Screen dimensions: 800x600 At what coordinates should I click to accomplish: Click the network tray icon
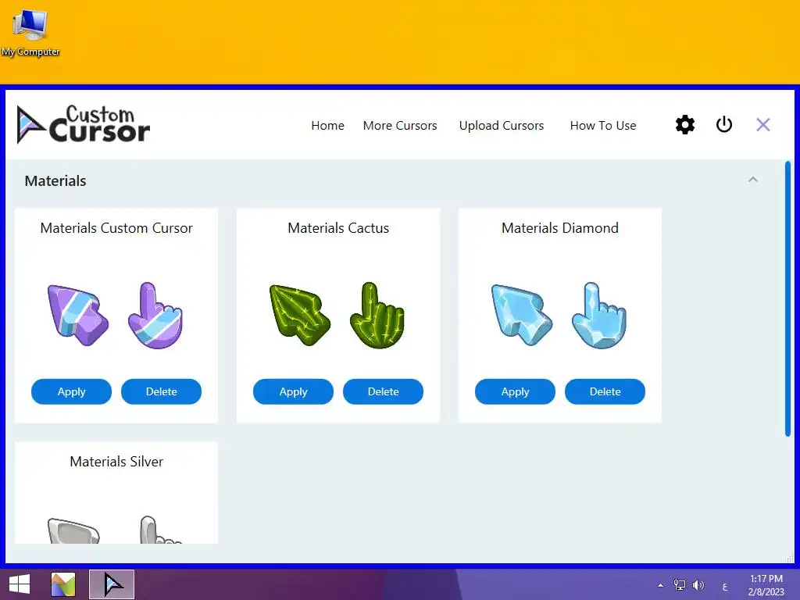coord(679,584)
